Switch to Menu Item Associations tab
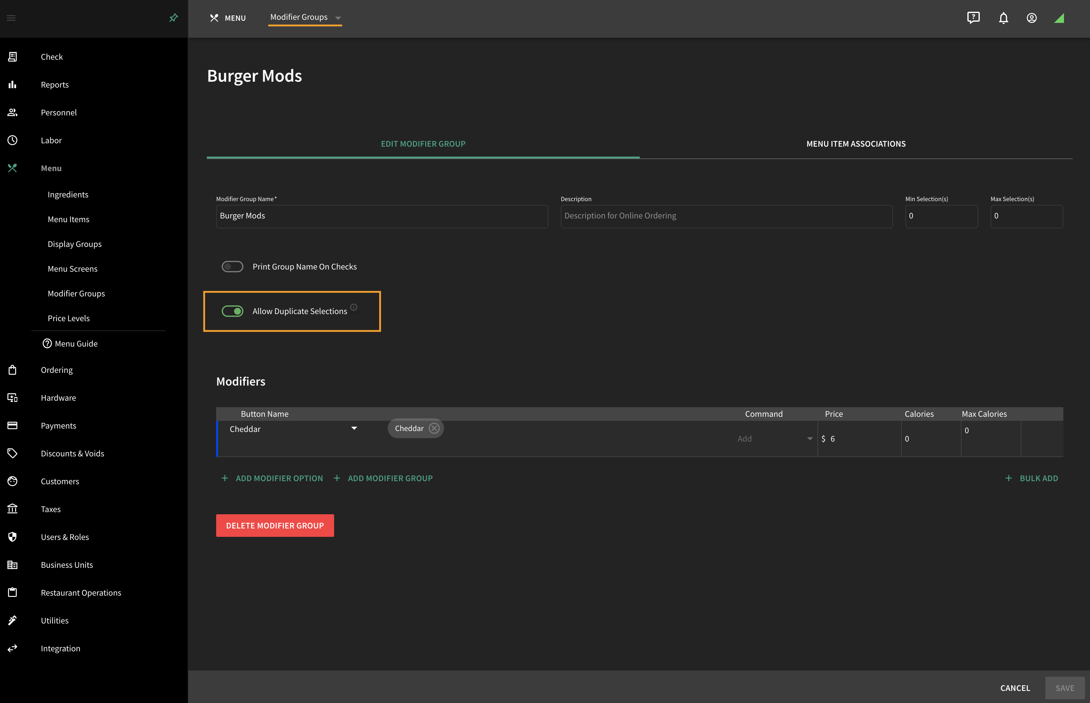 tap(856, 144)
